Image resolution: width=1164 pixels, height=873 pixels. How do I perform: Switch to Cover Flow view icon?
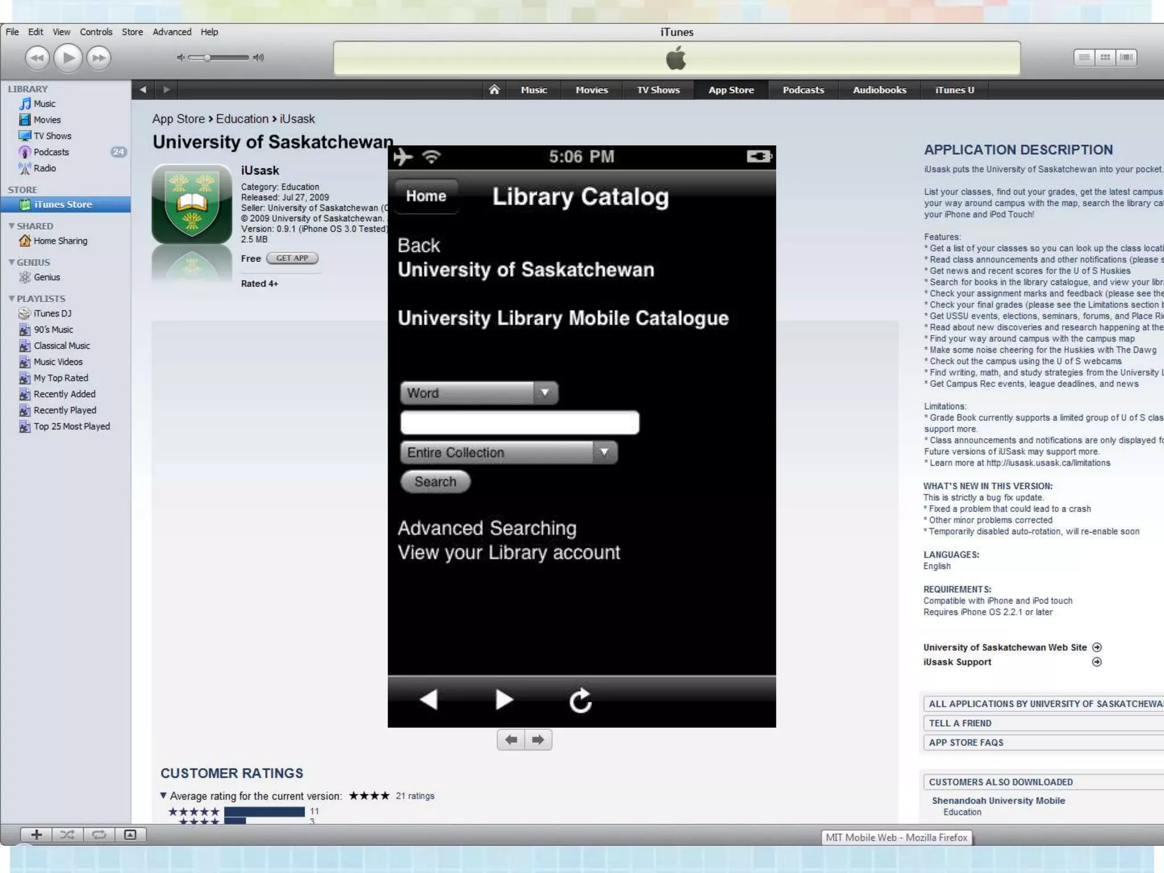click(1126, 57)
